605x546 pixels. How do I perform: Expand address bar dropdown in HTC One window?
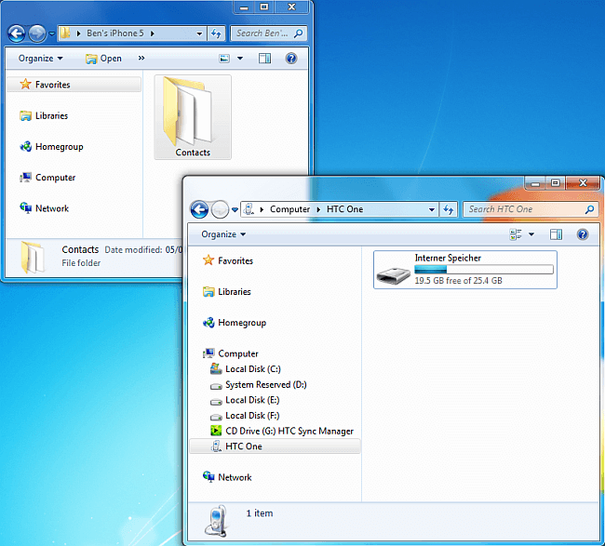[432, 209]
